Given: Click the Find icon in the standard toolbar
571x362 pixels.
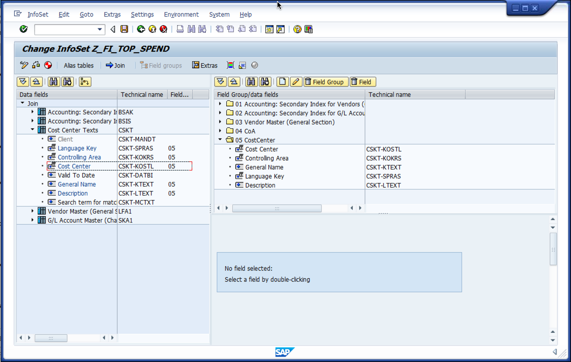Looking at the screenshot, I should coord(193,29).
